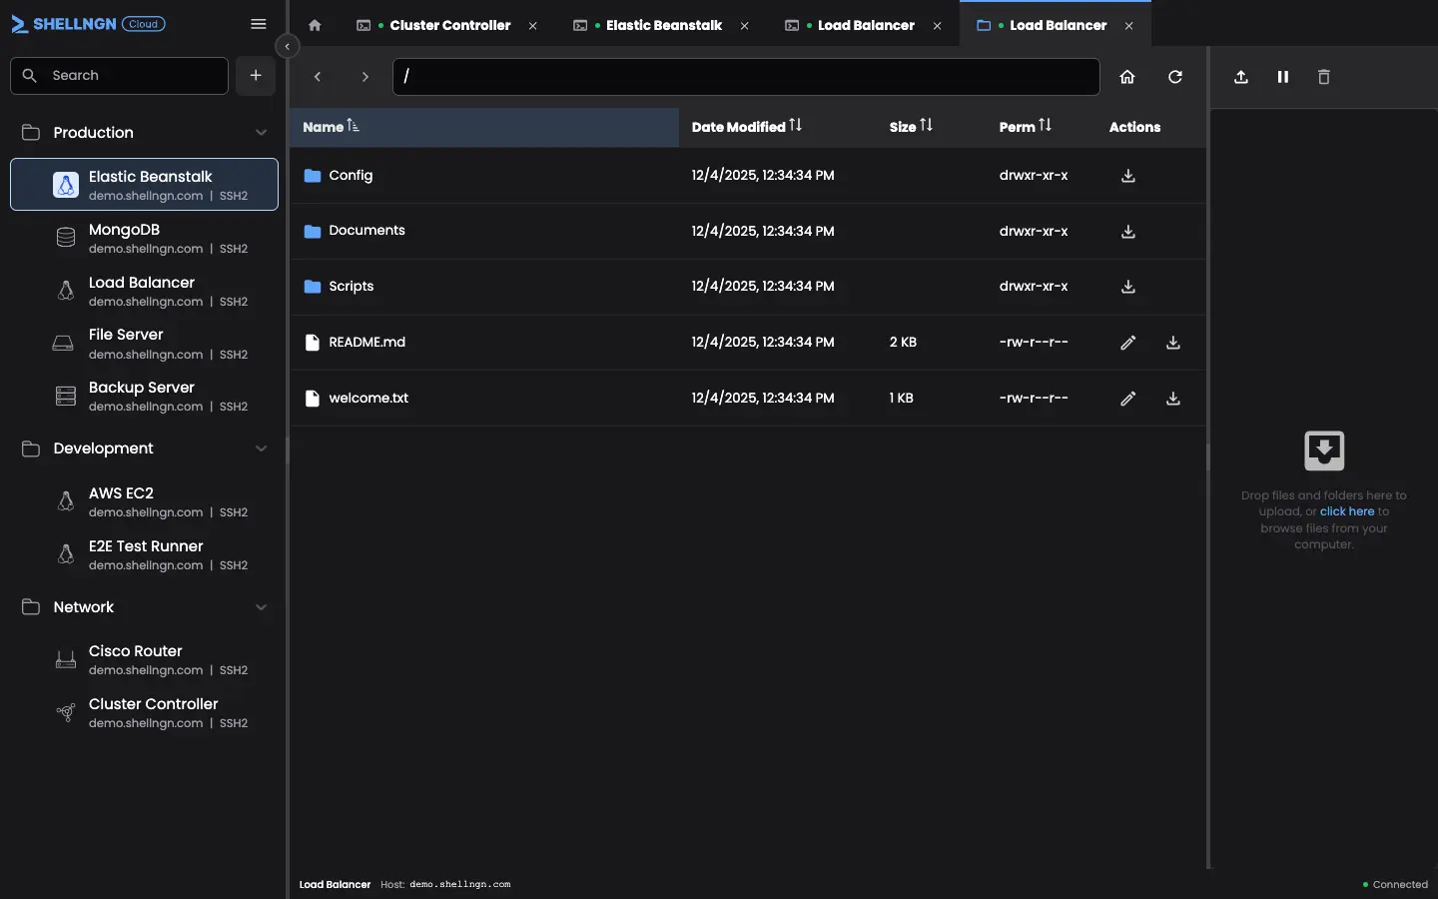Collapse the Development group
This screenshot has width=1438, height=899.
click(261, 449)
